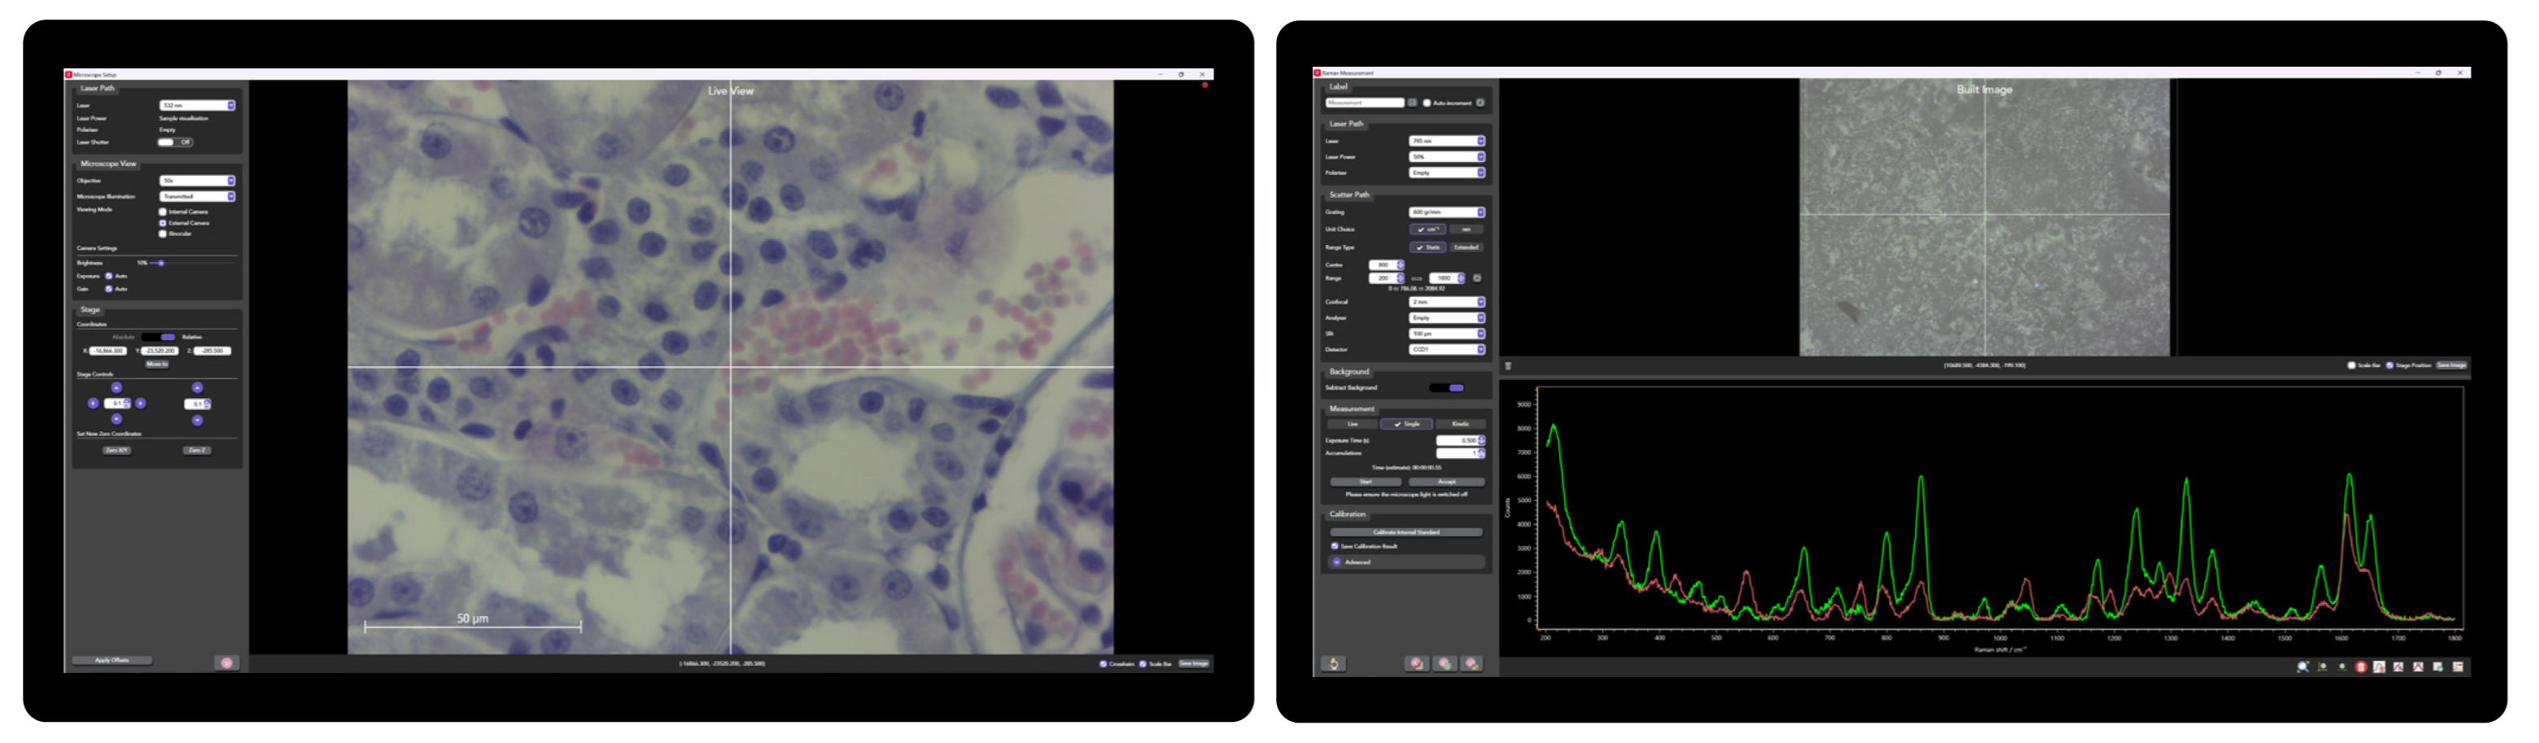
Task: Check the Internal Camera viewing mode
Action: click(x=164, y=212)
